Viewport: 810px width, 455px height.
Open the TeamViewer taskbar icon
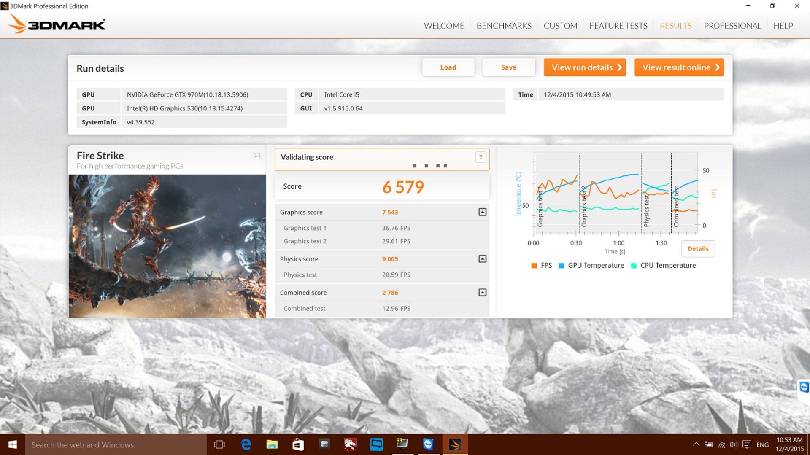(428, 445)
